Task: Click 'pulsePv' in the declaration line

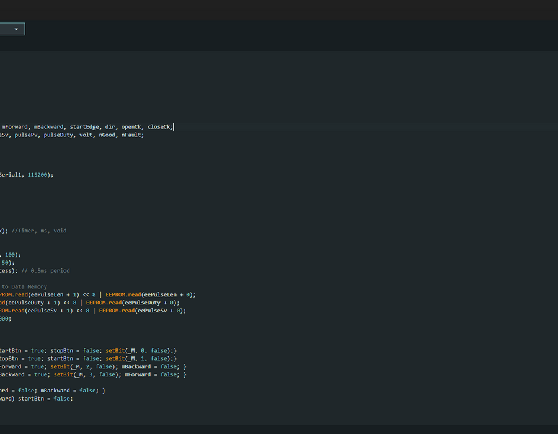Action: point(26,135)
